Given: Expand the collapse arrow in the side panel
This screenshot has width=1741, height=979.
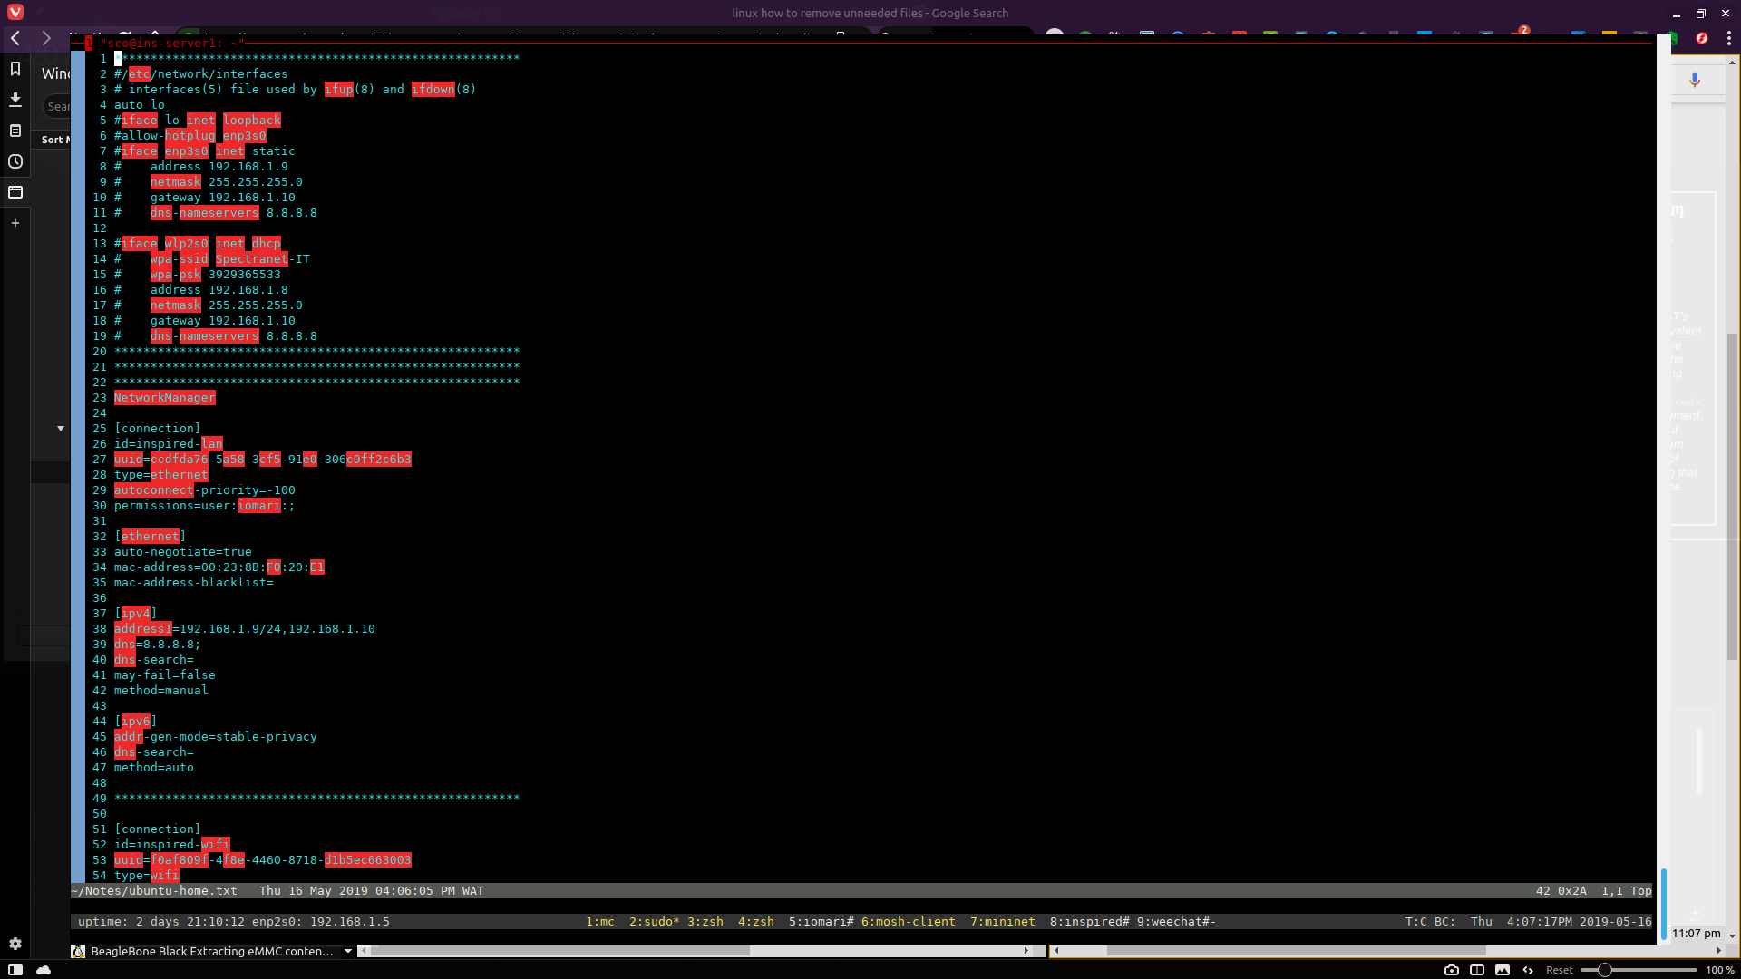Looking at the screenshot, I should [x=61, y=428].
